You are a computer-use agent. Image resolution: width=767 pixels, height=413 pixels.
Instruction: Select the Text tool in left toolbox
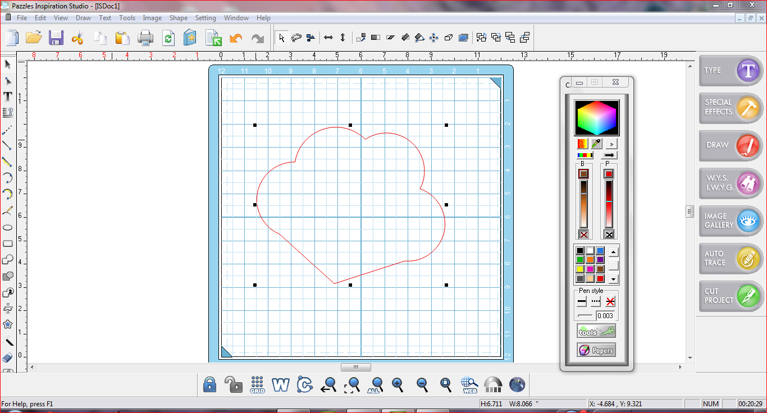(x=8, y=97)
